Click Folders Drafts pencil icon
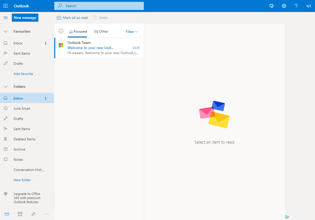The height and width of the screenshot is (220, 315). (x=6, y=119)
